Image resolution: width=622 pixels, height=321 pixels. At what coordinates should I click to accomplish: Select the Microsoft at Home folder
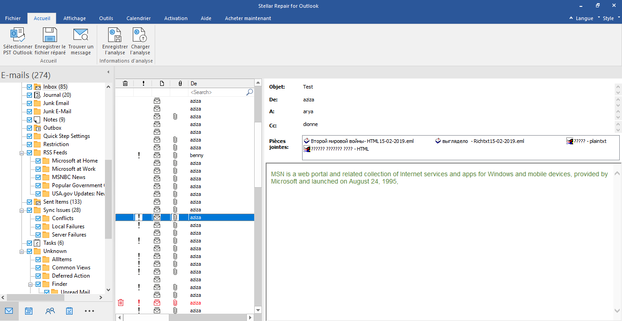coord(75,161)
